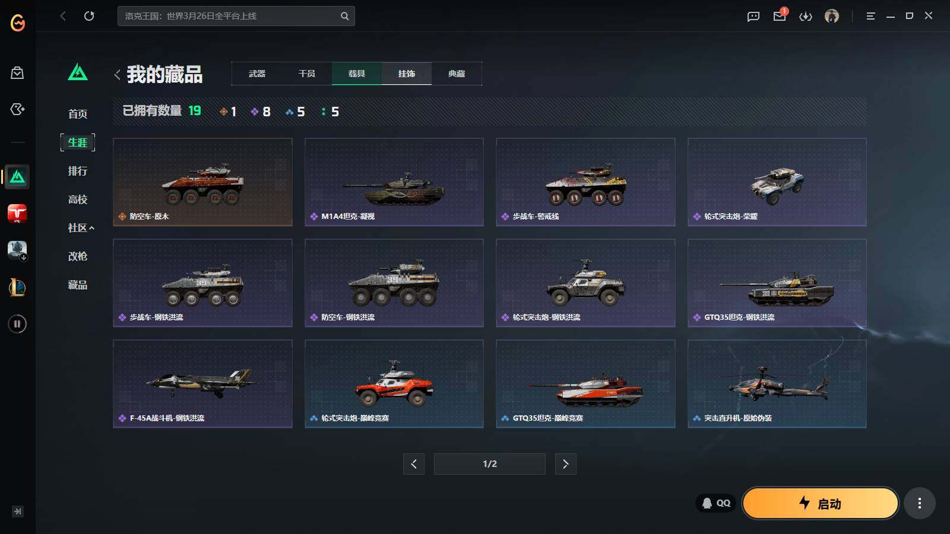Viewport: 950px width, 534px height.
Task: Click the green Delta Force triangle logo
Action: pyautogui.click(x=78, y=72)
